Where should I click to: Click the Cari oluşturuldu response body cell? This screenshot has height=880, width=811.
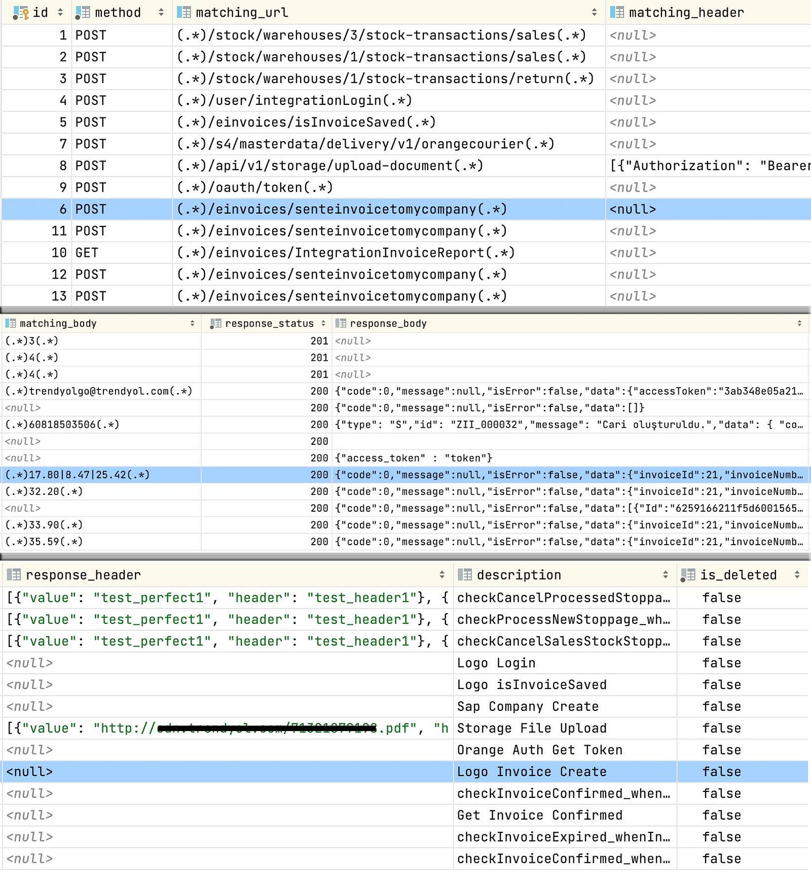(x=570, y=425)
